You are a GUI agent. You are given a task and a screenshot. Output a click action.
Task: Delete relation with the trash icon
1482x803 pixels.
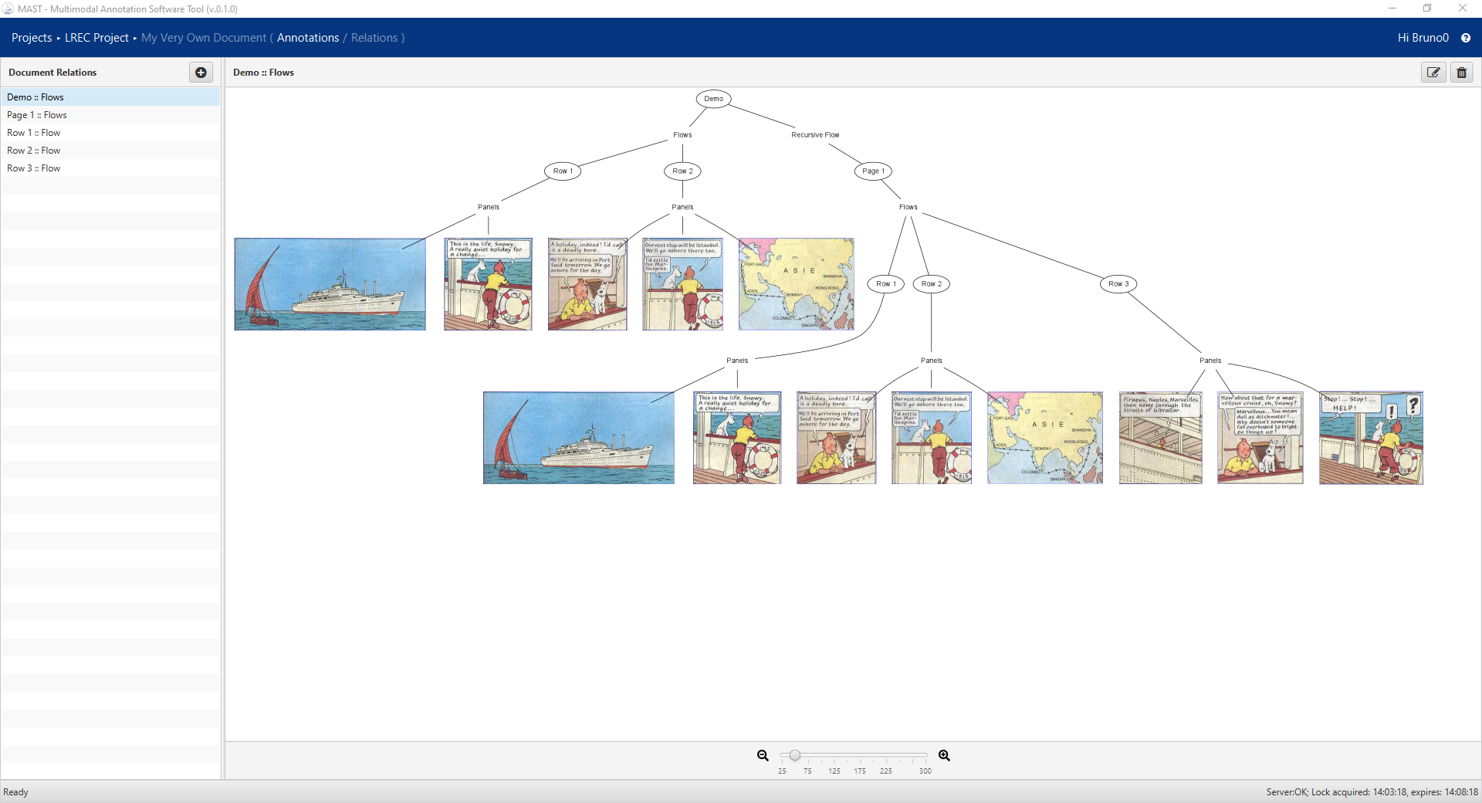tap(1461, 73)
